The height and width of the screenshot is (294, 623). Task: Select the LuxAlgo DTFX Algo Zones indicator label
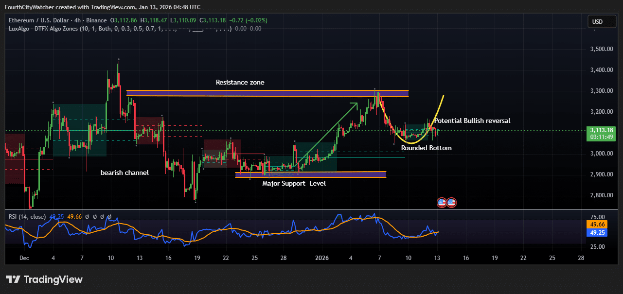pos(120,29)
